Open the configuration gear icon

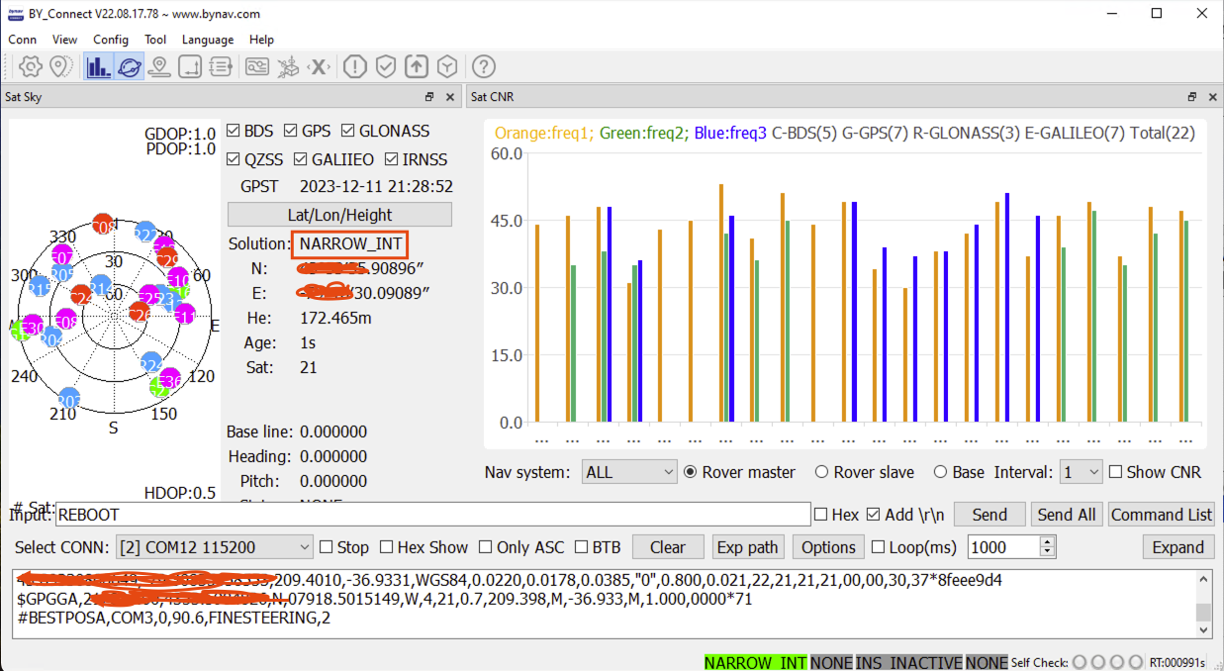pyautogui.click(x=31, y=66)
